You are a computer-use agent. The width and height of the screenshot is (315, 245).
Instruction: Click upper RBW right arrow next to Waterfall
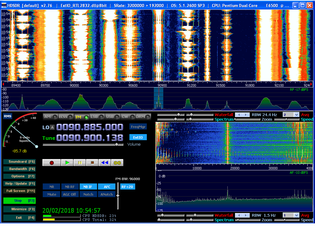pyautogui.click(x=246, y=115)
